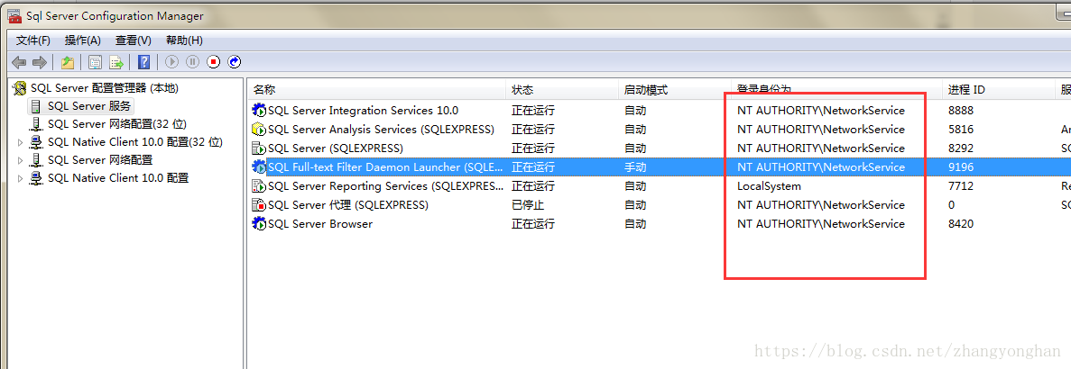Click process ID 5816

pyautogui.click(x=960, y=130)
